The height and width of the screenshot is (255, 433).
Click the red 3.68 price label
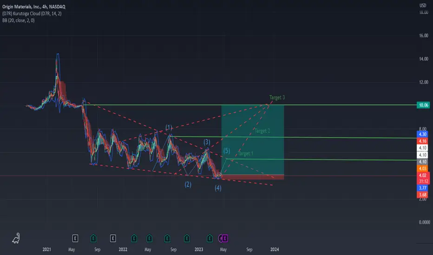422,195
